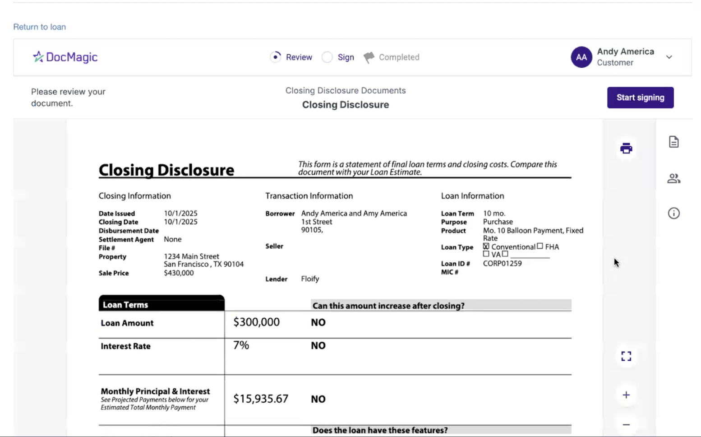The height and width of the screenshot is (437, 701).
Task: Expand the Andy America account chevron
Action: click(669, 57)
